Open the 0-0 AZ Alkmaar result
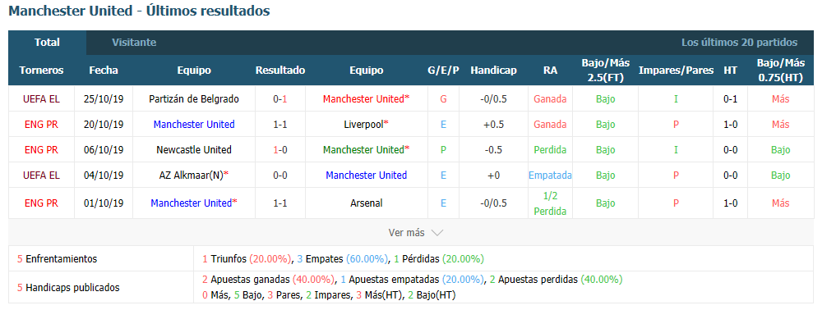The image size is (836, 310). point(280,176)
